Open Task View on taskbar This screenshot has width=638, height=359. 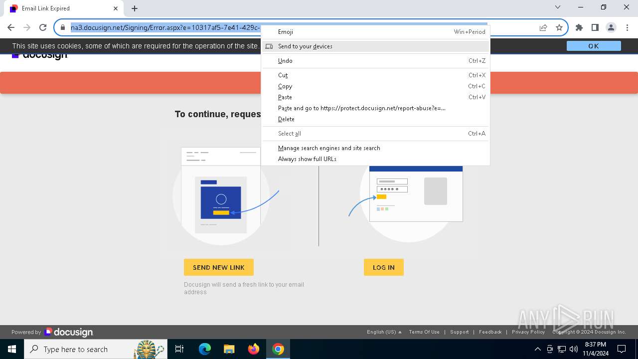tap(179, 349)
